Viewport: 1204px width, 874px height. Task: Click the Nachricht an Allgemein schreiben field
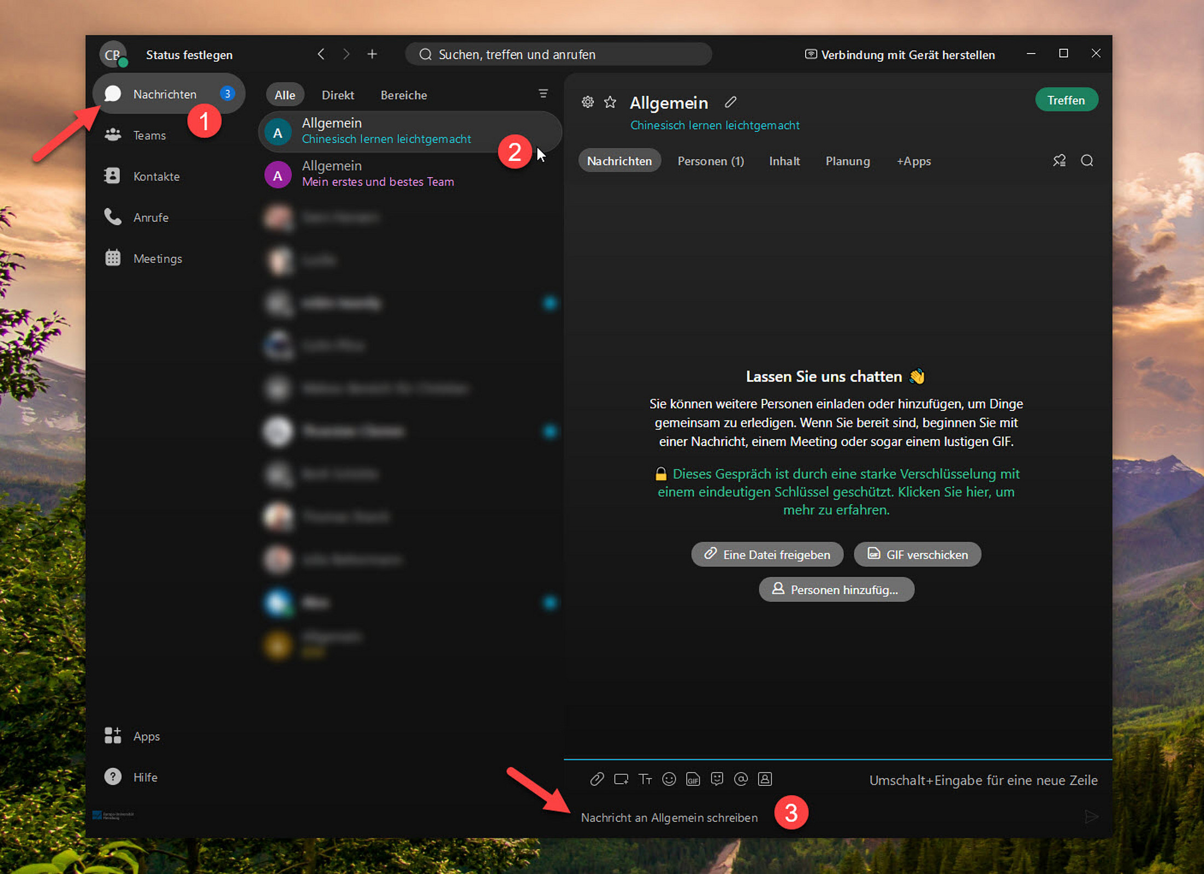pos(669,818)
